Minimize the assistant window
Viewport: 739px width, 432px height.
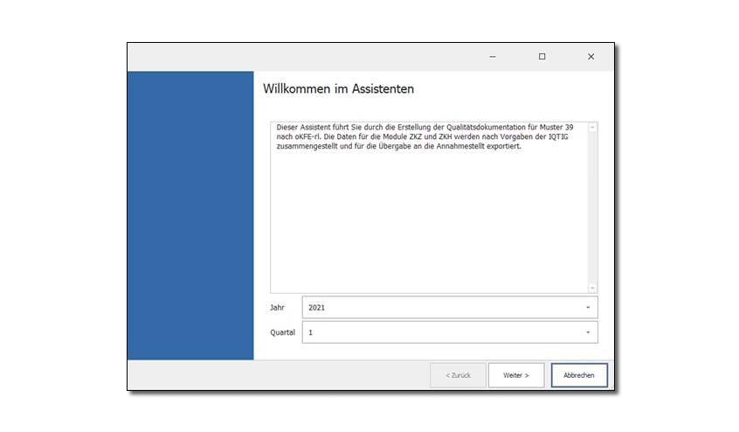(x=493, y=57)
